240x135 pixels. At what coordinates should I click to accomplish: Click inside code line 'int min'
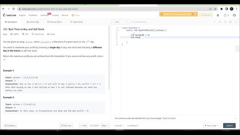(x=135, y=37)
